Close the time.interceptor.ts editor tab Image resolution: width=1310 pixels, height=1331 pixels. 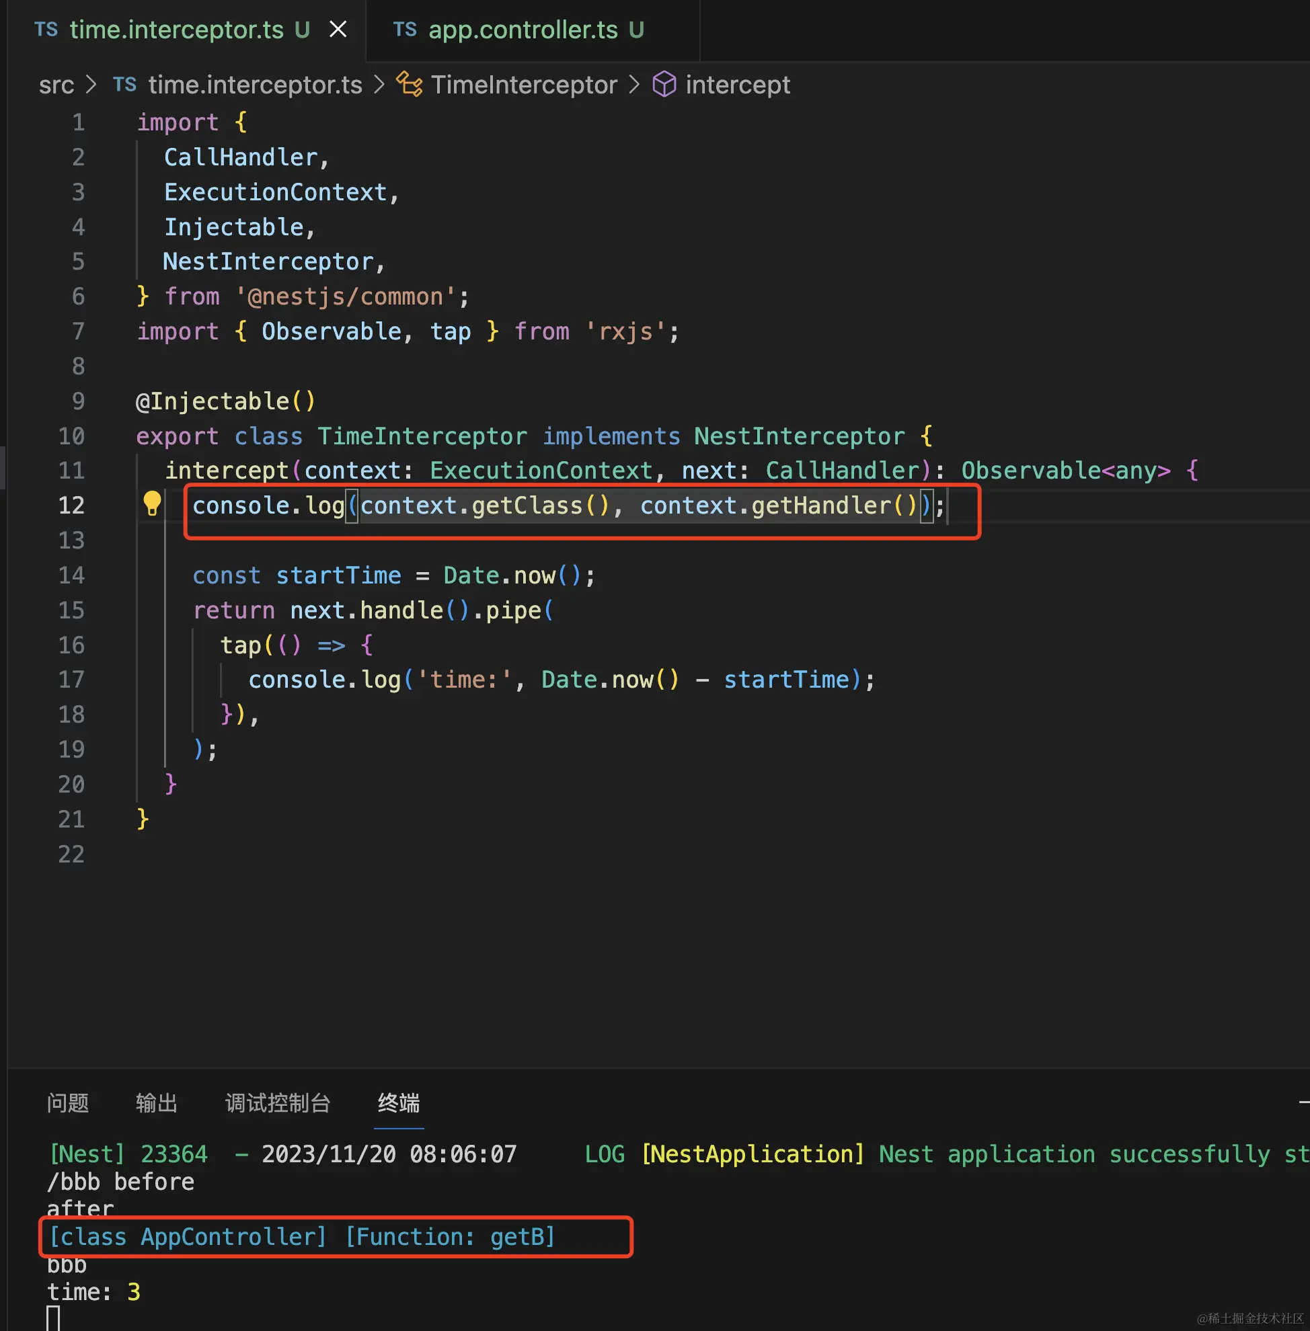(x=338, y=30)
